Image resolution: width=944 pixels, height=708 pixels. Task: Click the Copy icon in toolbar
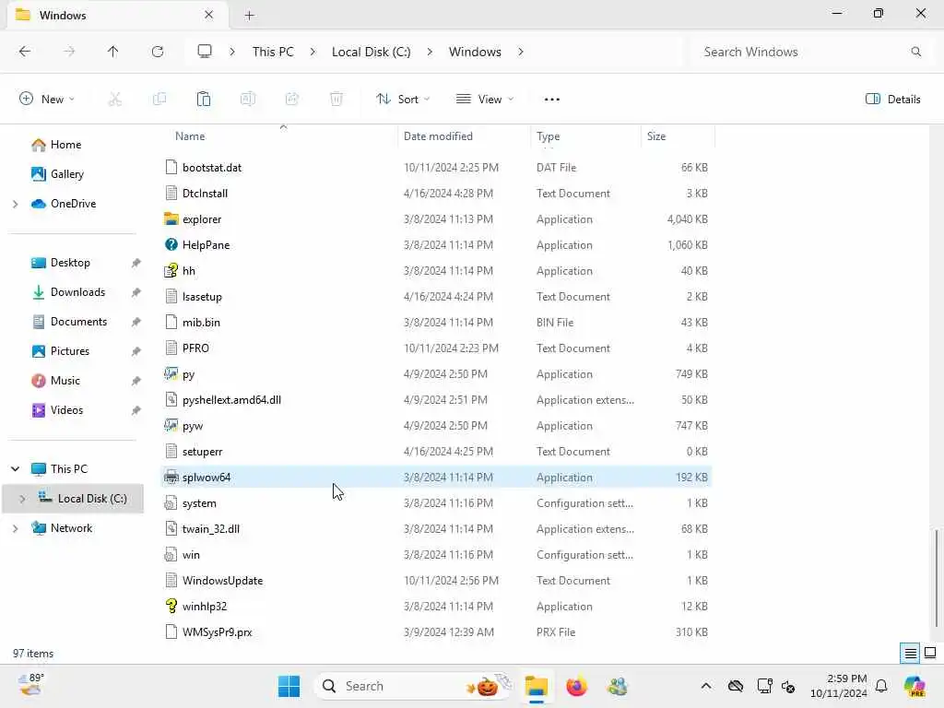pos(159,100)
